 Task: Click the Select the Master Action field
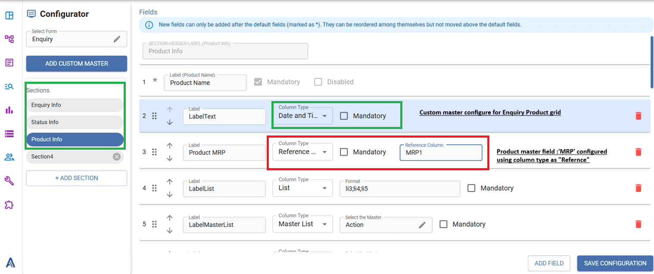[386, 225]
